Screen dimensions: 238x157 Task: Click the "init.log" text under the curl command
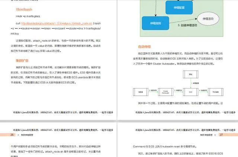pyautogui.click(x=15, y=33)
